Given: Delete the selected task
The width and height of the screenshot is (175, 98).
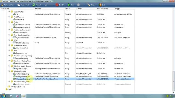Looking at the screenshot, I should click(x=91, y=5).
